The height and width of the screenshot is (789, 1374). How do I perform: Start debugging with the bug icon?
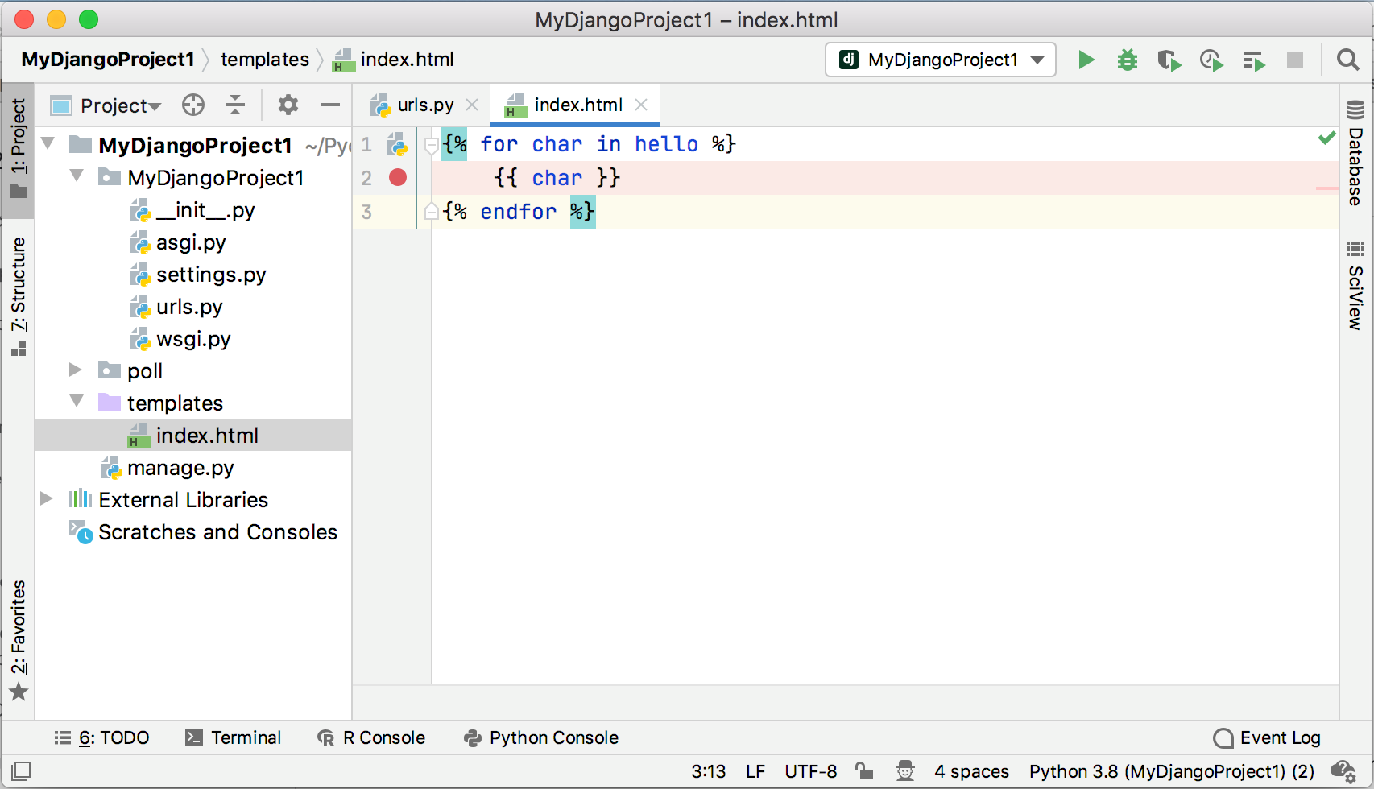click(x=1128, y=60)
